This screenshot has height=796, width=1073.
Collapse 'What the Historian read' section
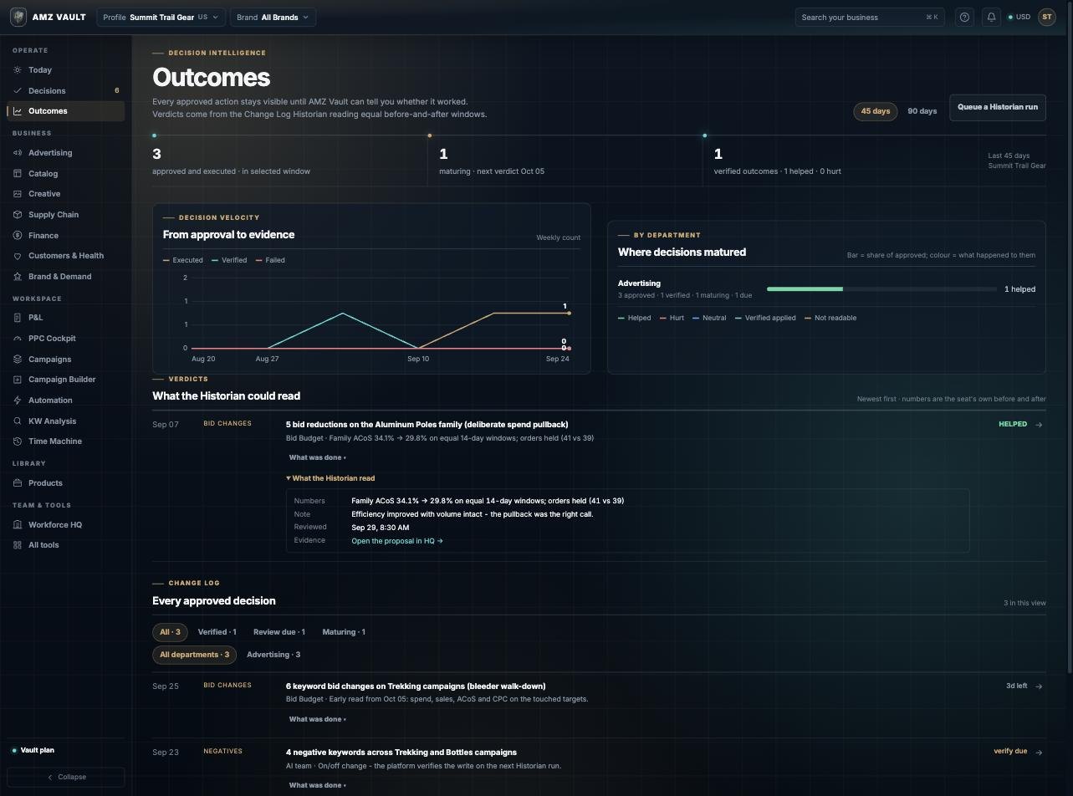(x=330, y=478)
